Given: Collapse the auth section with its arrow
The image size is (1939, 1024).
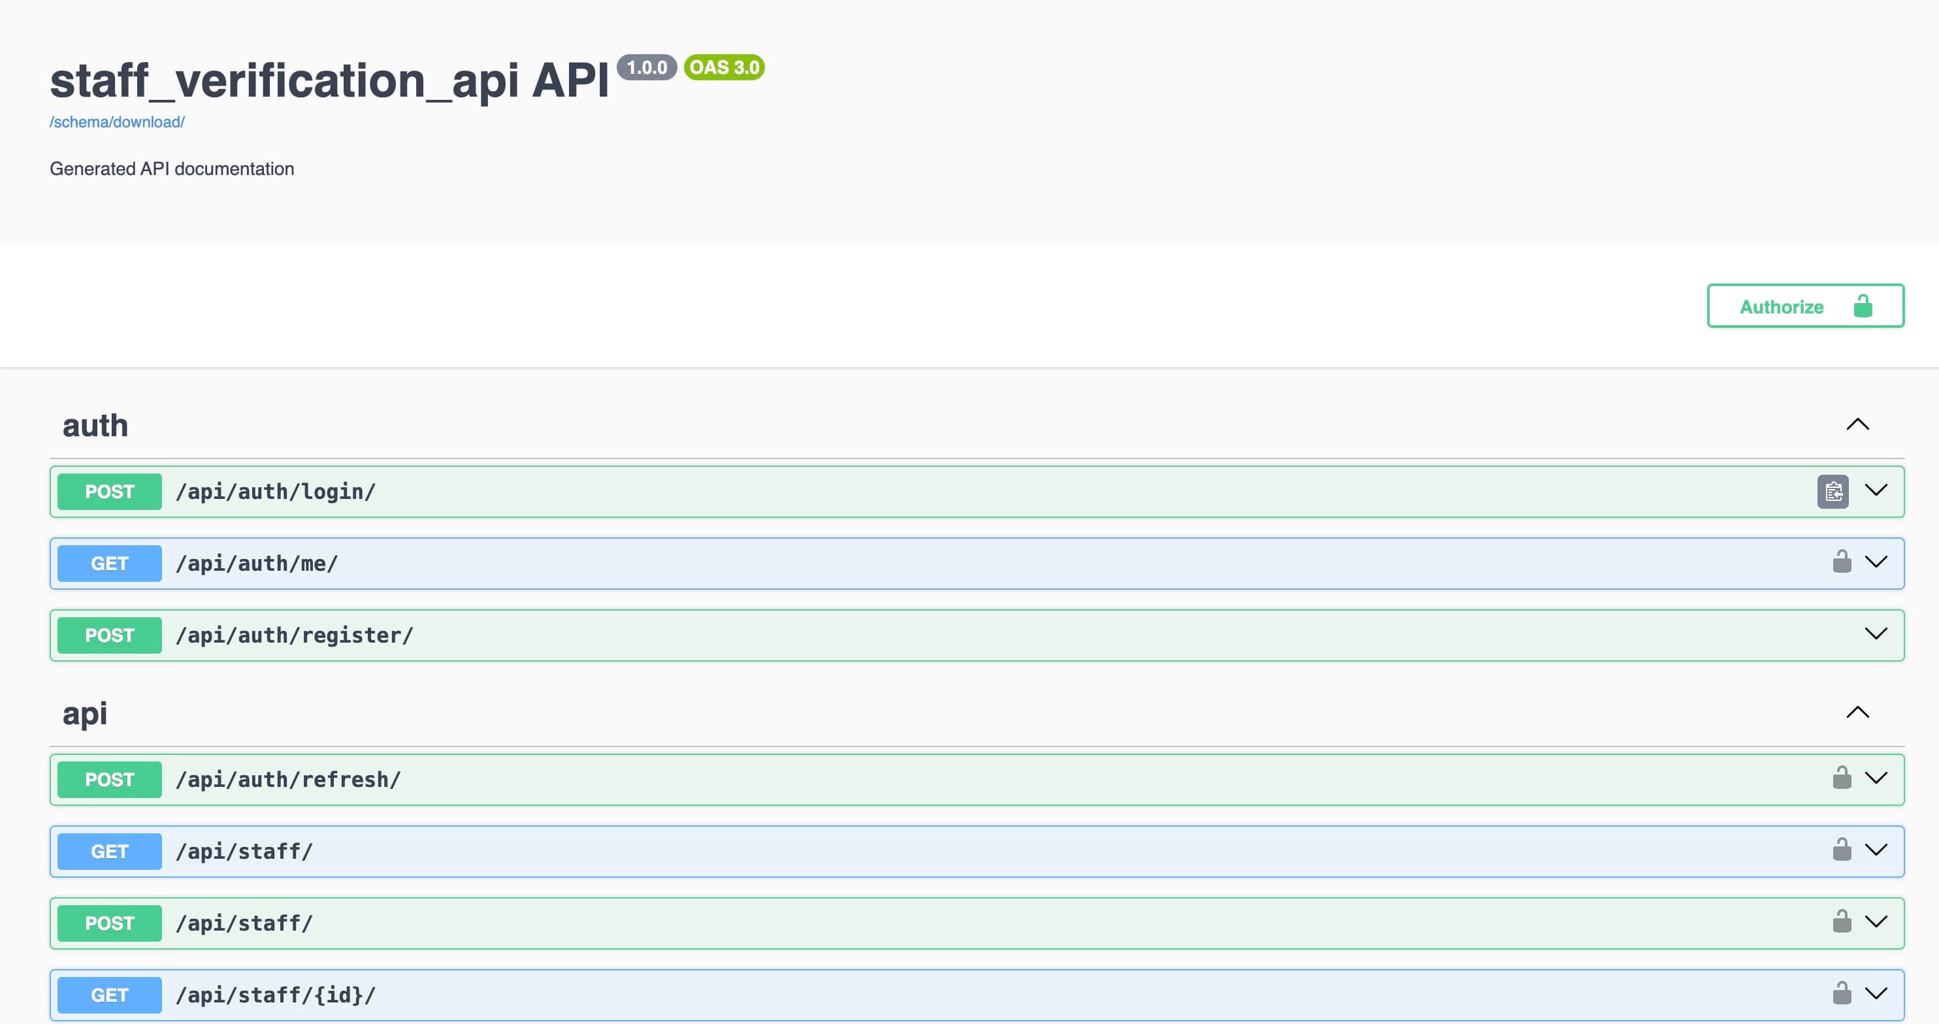Looking at the screenshot, I should 1857,424.
